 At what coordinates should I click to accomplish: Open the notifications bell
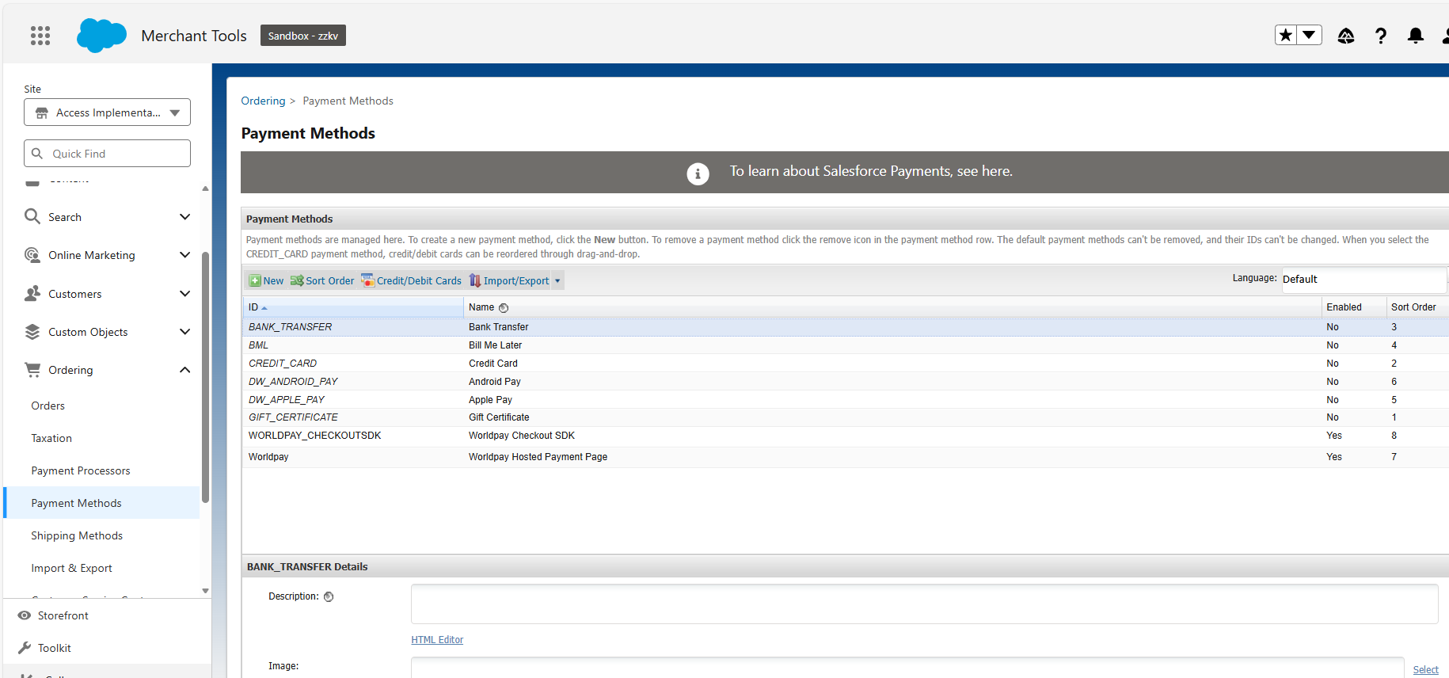coord(1416,36)
